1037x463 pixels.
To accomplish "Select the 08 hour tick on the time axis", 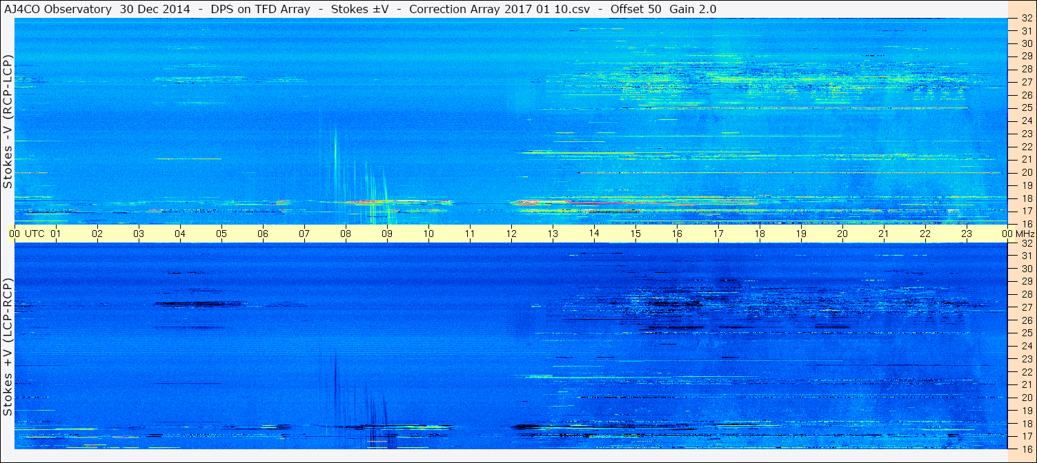I will coord(346,234).
